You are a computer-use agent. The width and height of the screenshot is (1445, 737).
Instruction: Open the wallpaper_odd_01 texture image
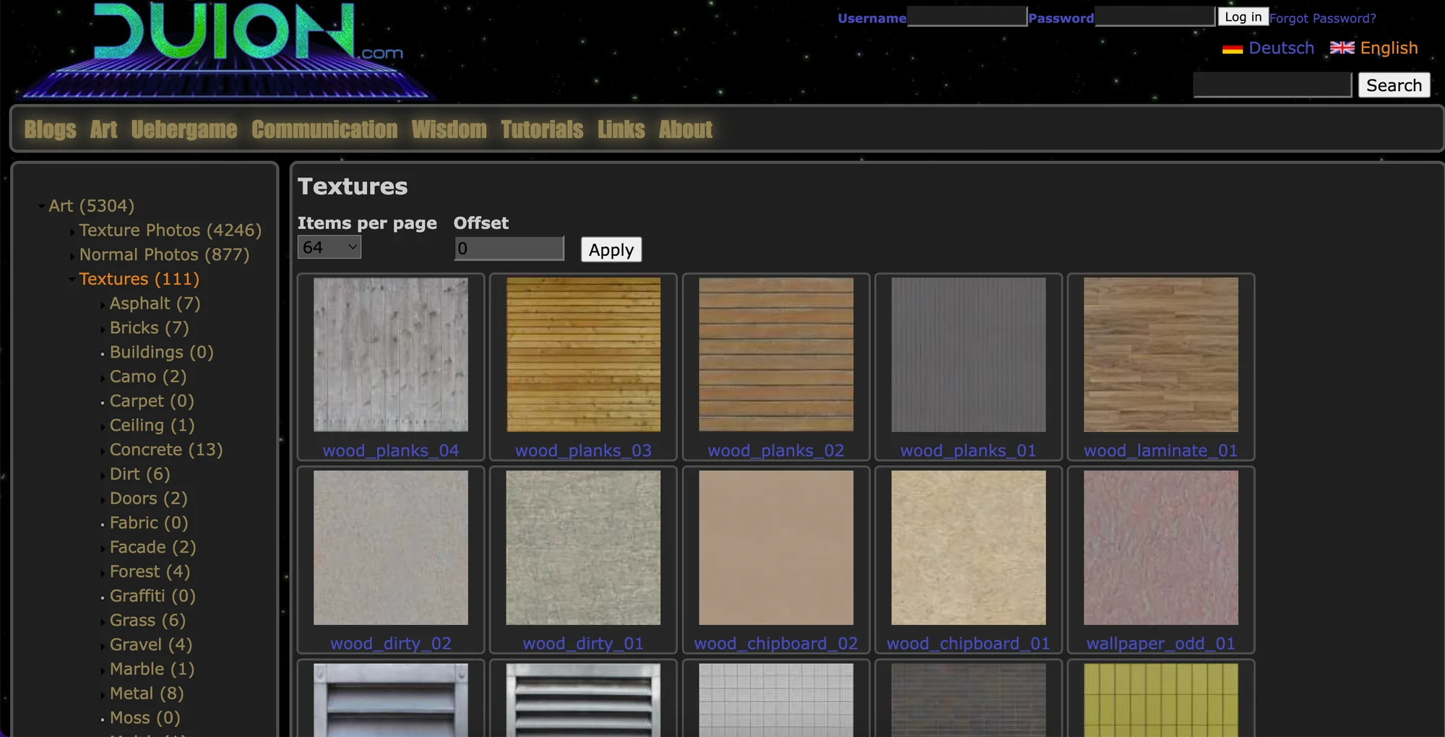coord(1160,548)
